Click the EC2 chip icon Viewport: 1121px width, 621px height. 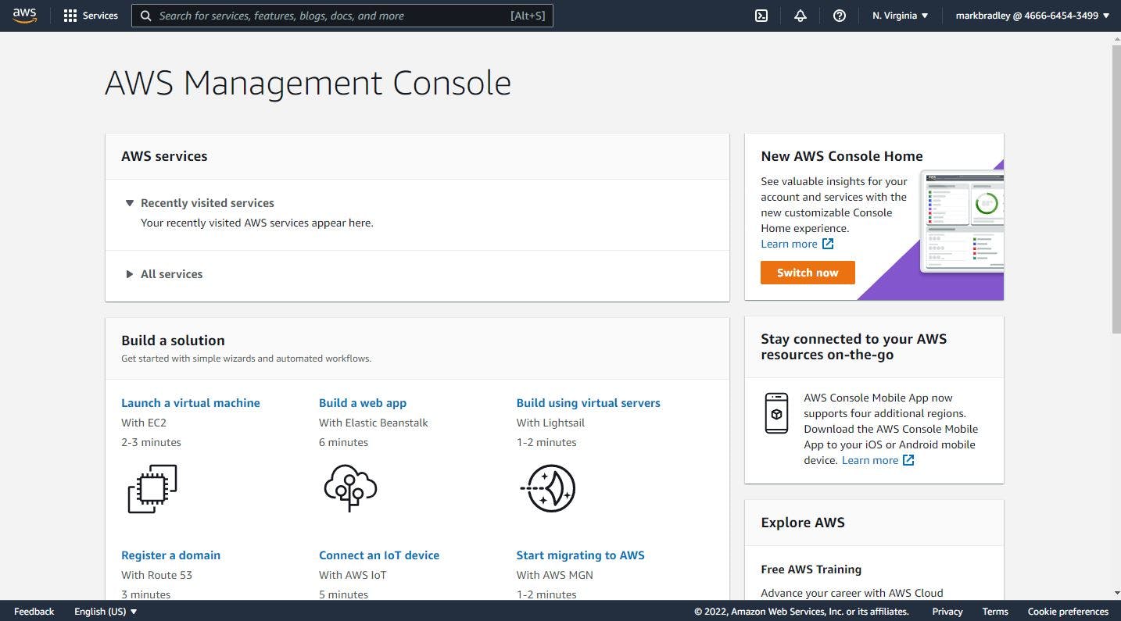(152, 489)
